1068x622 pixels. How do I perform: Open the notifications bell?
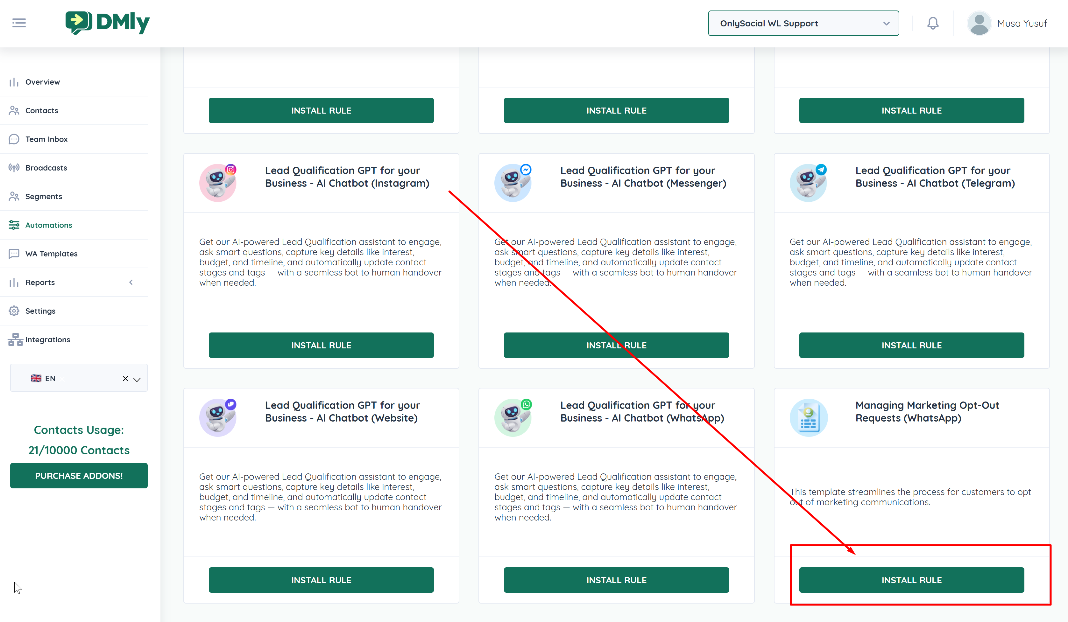coord(932,23)
